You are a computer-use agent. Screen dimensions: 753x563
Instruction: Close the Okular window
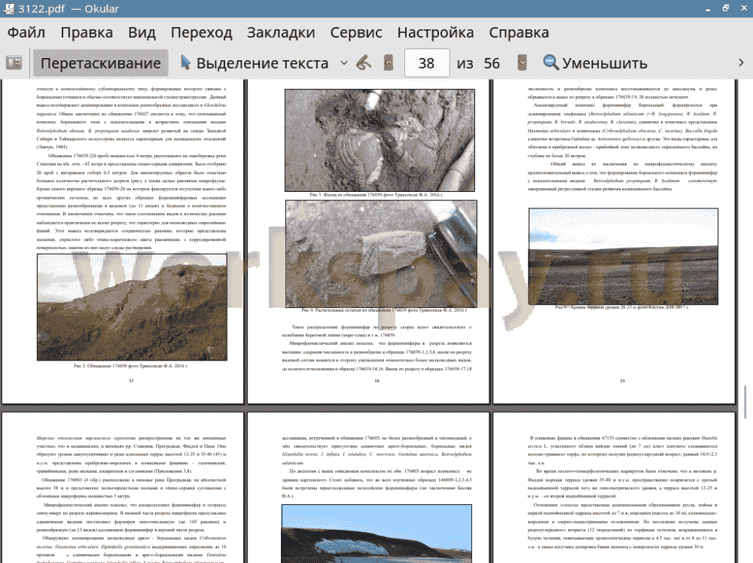pos(743,8)
